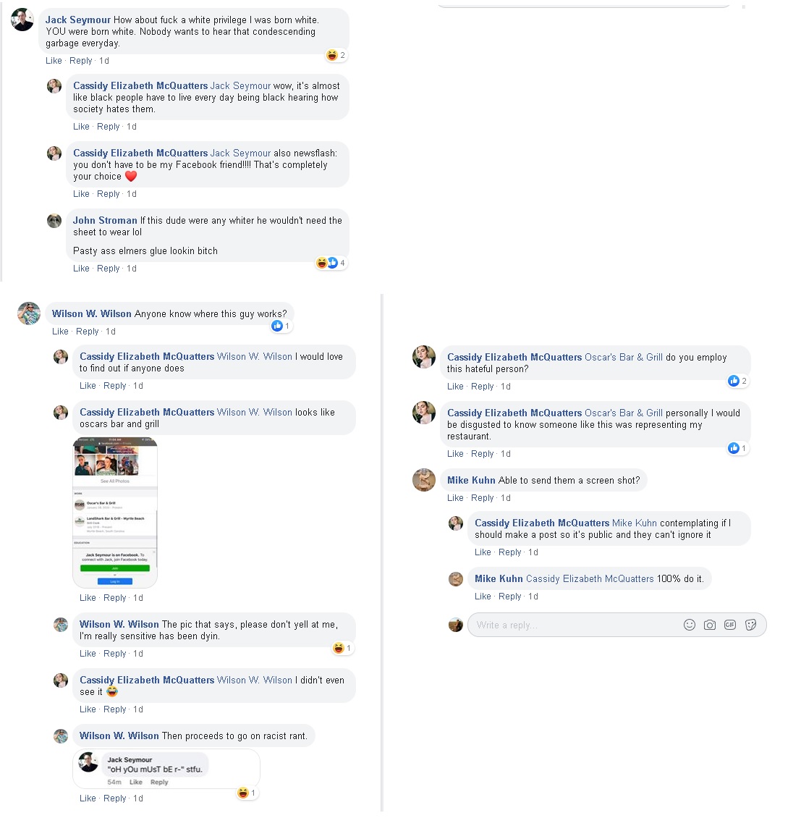
Task: Click the camera icon to attach photo
Action: click(709, 625)
